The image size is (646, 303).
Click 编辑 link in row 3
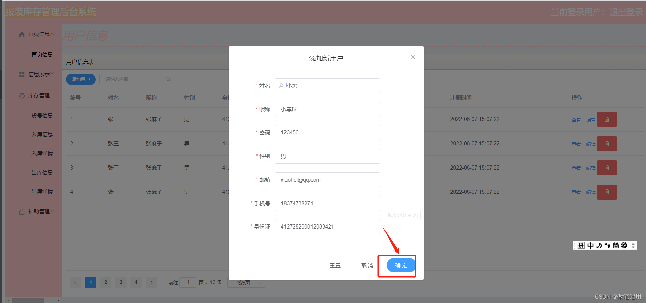(x=591, y=168)
